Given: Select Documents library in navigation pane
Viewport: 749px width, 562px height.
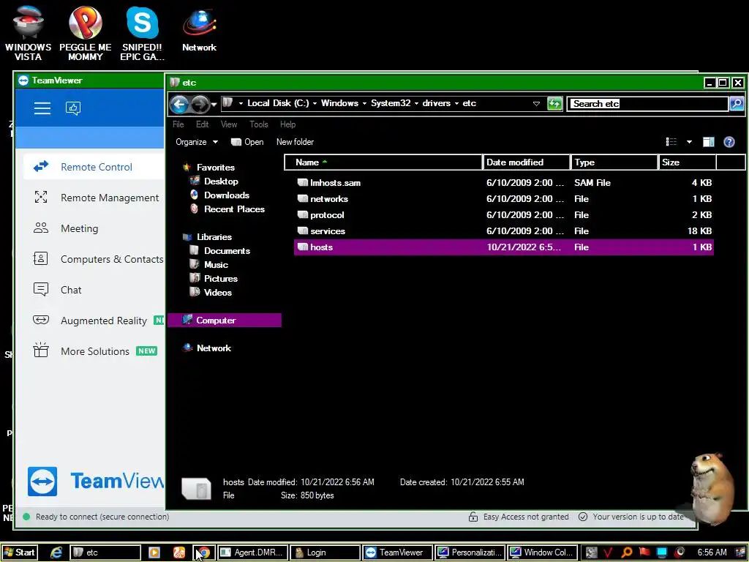Looking at the screenshot, I should 219,250.
